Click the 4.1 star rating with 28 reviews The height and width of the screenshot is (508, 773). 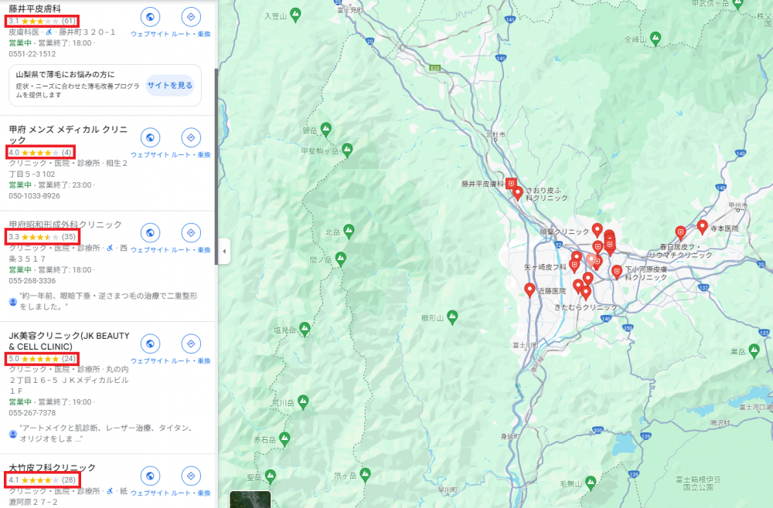tap(43, 480)
